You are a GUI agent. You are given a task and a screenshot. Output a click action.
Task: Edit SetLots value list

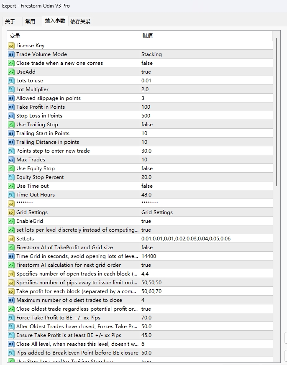[206, 239]
